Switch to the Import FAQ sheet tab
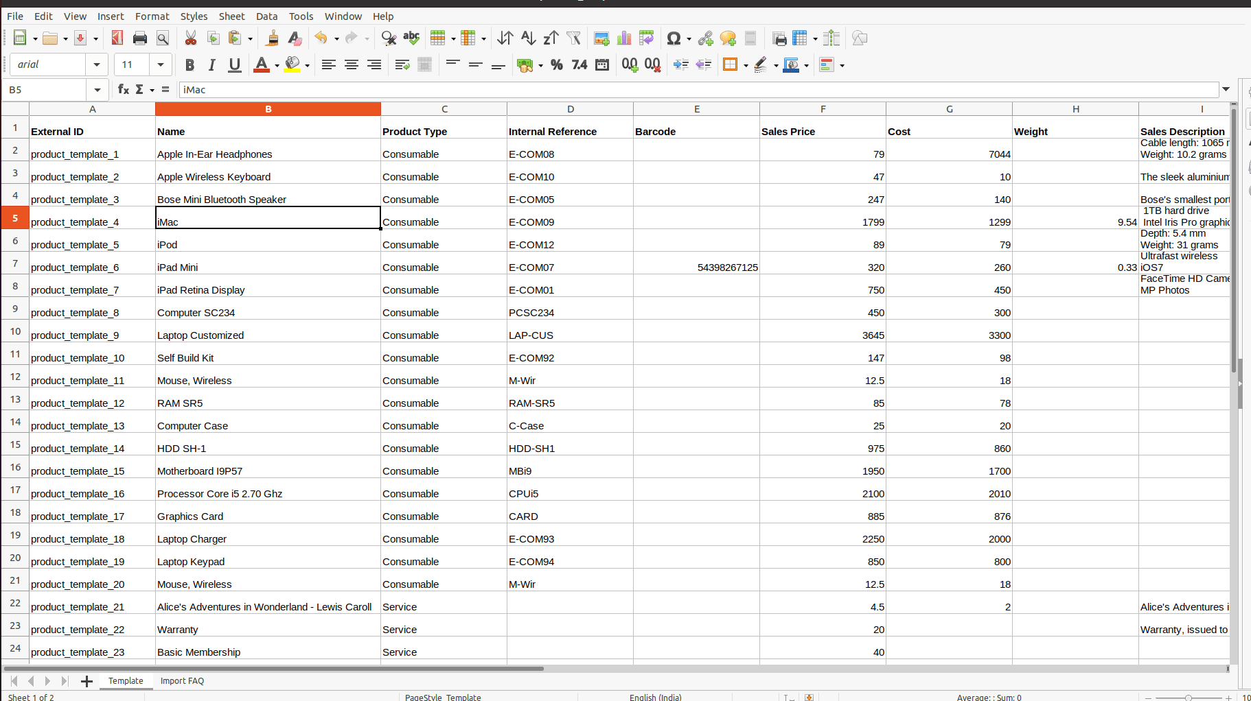This screenshot has height=701, width=1251. 182,680
